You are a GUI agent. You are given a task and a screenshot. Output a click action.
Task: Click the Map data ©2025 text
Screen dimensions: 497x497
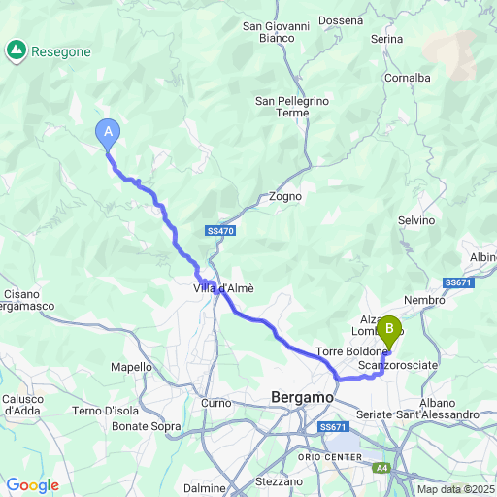point(456,489)
